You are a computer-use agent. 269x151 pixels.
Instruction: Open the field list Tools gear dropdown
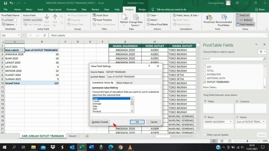[x=262, y=52]
